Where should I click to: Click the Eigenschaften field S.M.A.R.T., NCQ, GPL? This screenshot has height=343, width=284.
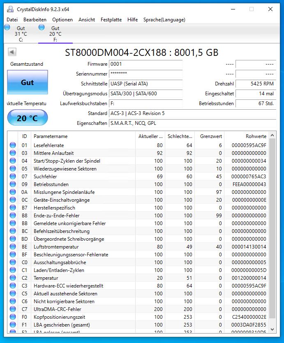tap(192, 123)
